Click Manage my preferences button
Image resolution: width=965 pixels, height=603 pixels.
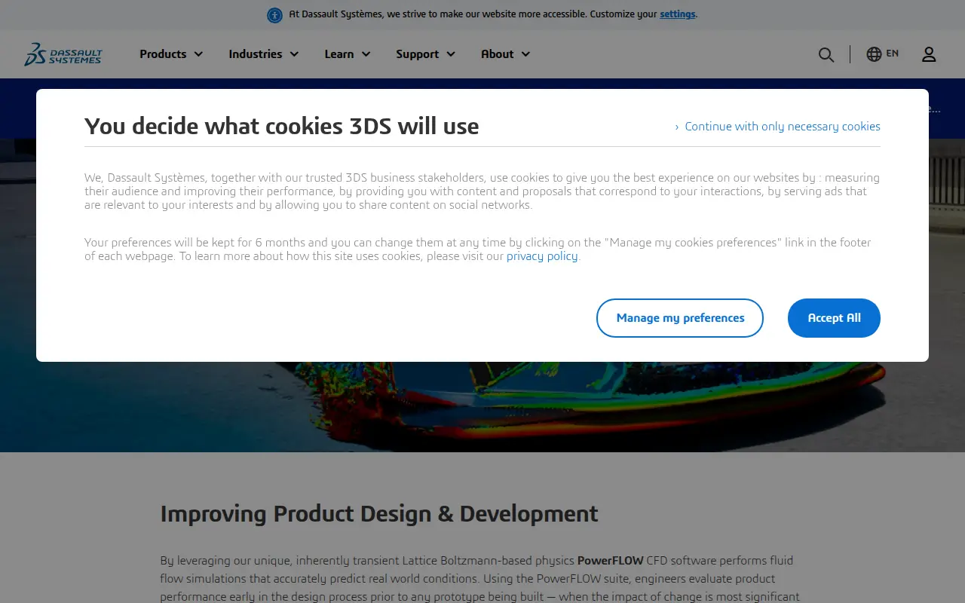tap(680, 318)
